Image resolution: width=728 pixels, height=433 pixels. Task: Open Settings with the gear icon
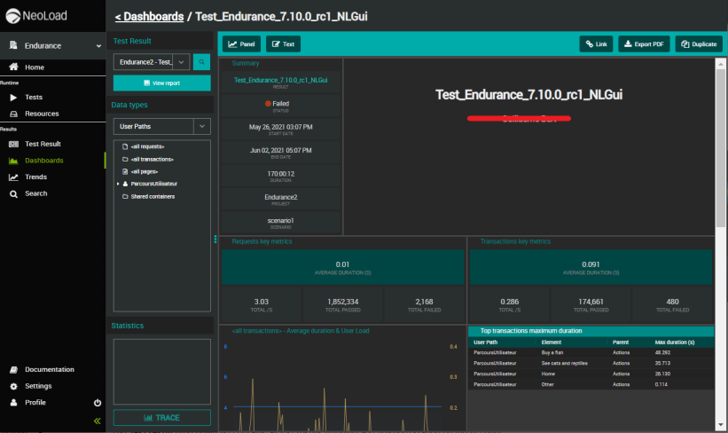(37, 386)
